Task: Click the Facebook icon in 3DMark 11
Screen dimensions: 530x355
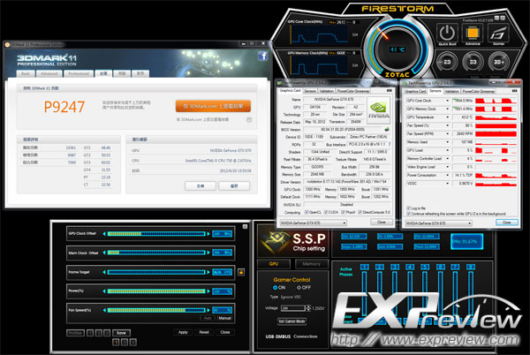Action: click(x=263, y=56)
